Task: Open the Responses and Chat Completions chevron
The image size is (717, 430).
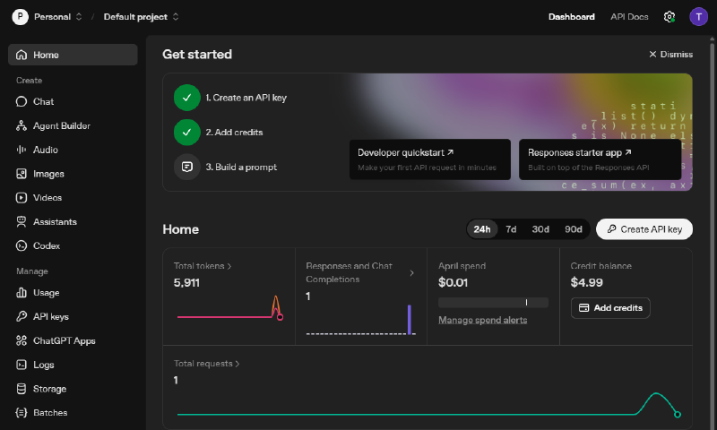Action: (411, 273)
